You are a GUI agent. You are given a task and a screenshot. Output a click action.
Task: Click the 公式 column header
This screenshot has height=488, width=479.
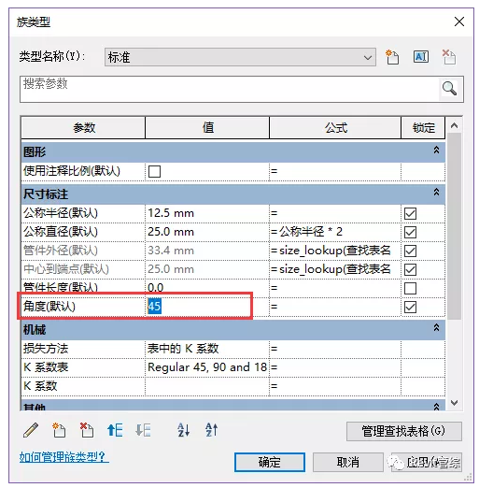(x=335, y=128)
